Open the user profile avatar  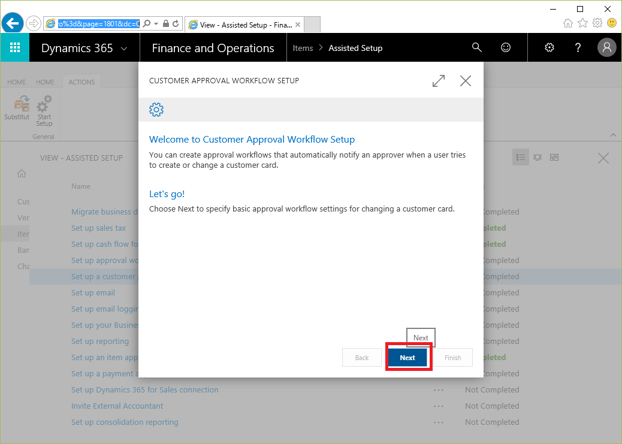click(x=607, y=47)
